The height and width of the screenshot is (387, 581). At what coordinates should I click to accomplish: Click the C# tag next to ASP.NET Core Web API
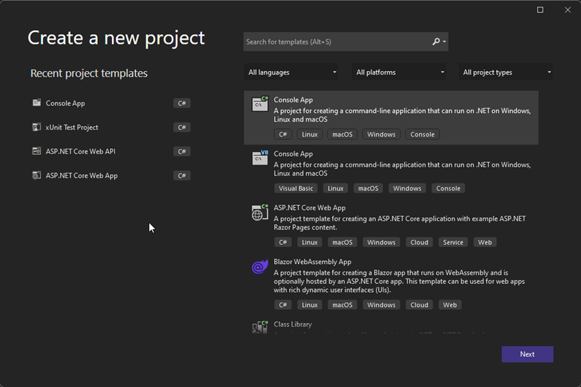coord(182,151)
